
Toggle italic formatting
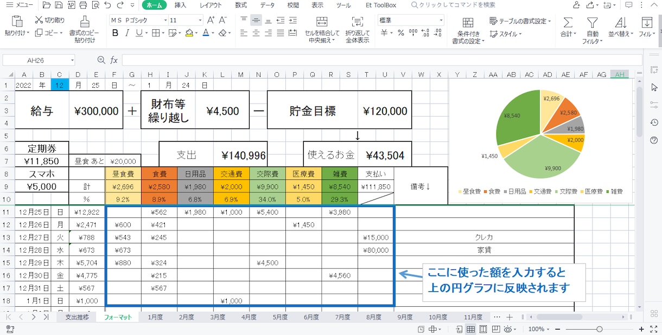click(127, 33)
